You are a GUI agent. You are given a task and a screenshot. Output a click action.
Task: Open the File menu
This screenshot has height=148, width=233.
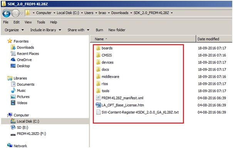coord(6,22)
